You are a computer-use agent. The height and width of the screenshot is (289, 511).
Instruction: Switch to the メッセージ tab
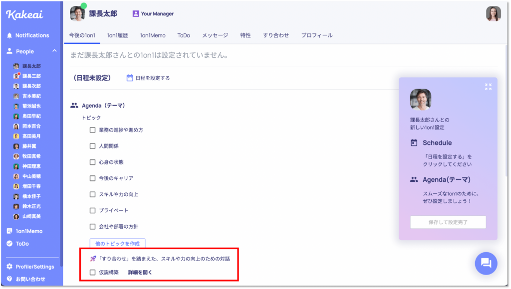[x=215, y=35]
